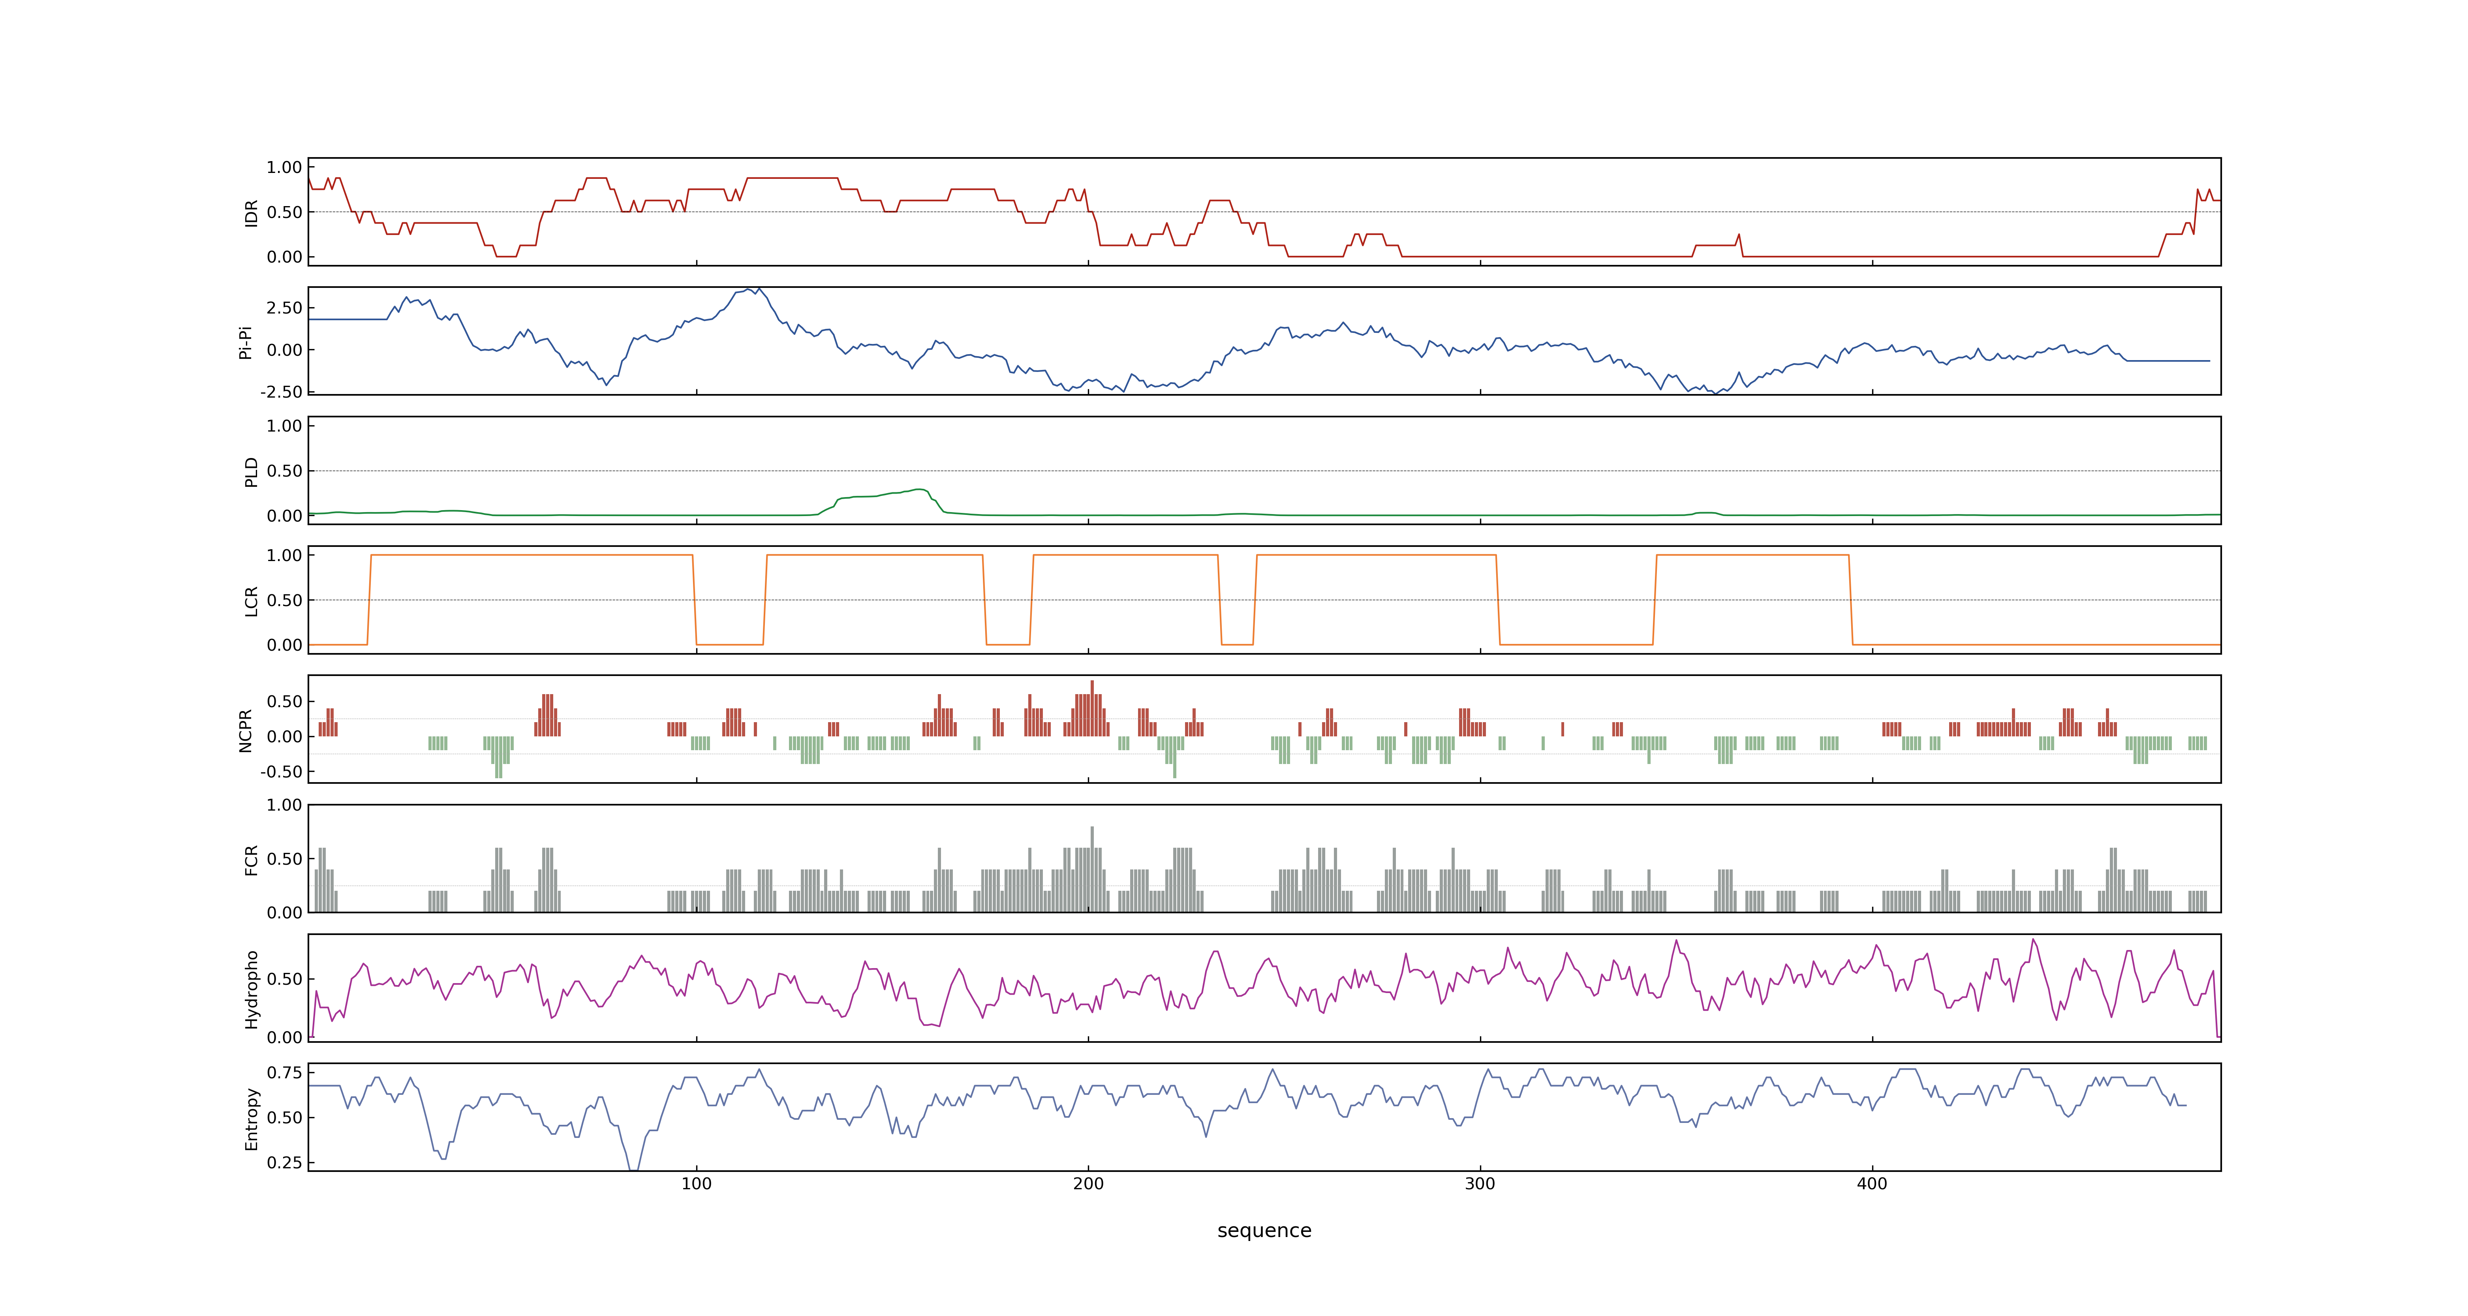Click the 400 tick label on the x-axis
The height and width of the screenshot is (1316, 2468).
1872,1184
